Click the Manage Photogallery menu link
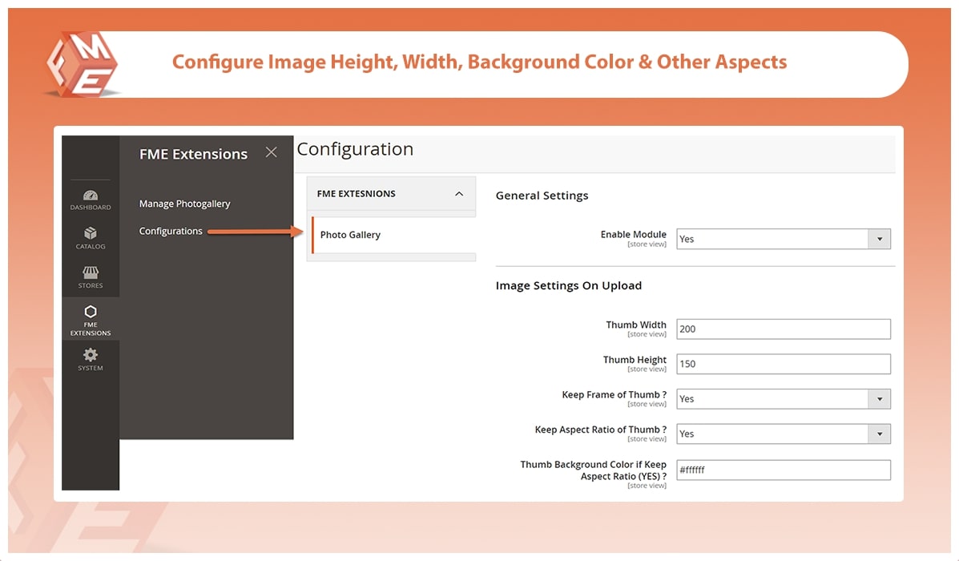Viewport: 959px width, 561px height. point(184,204)
